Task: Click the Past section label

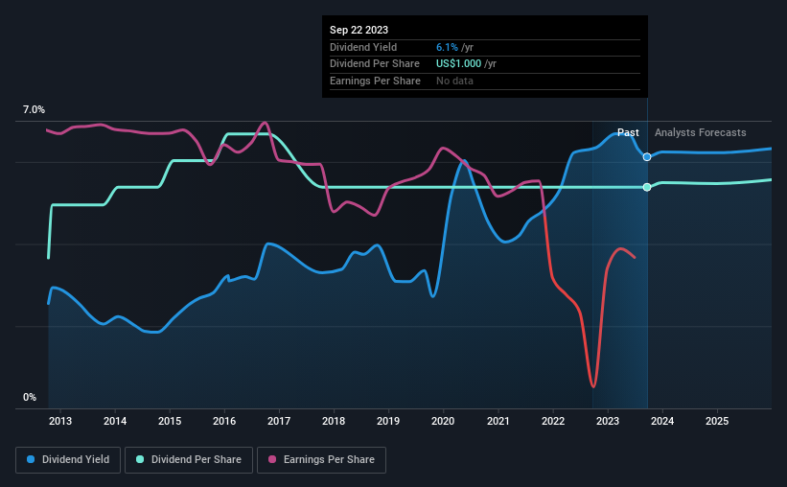Action: pos(628,132)
